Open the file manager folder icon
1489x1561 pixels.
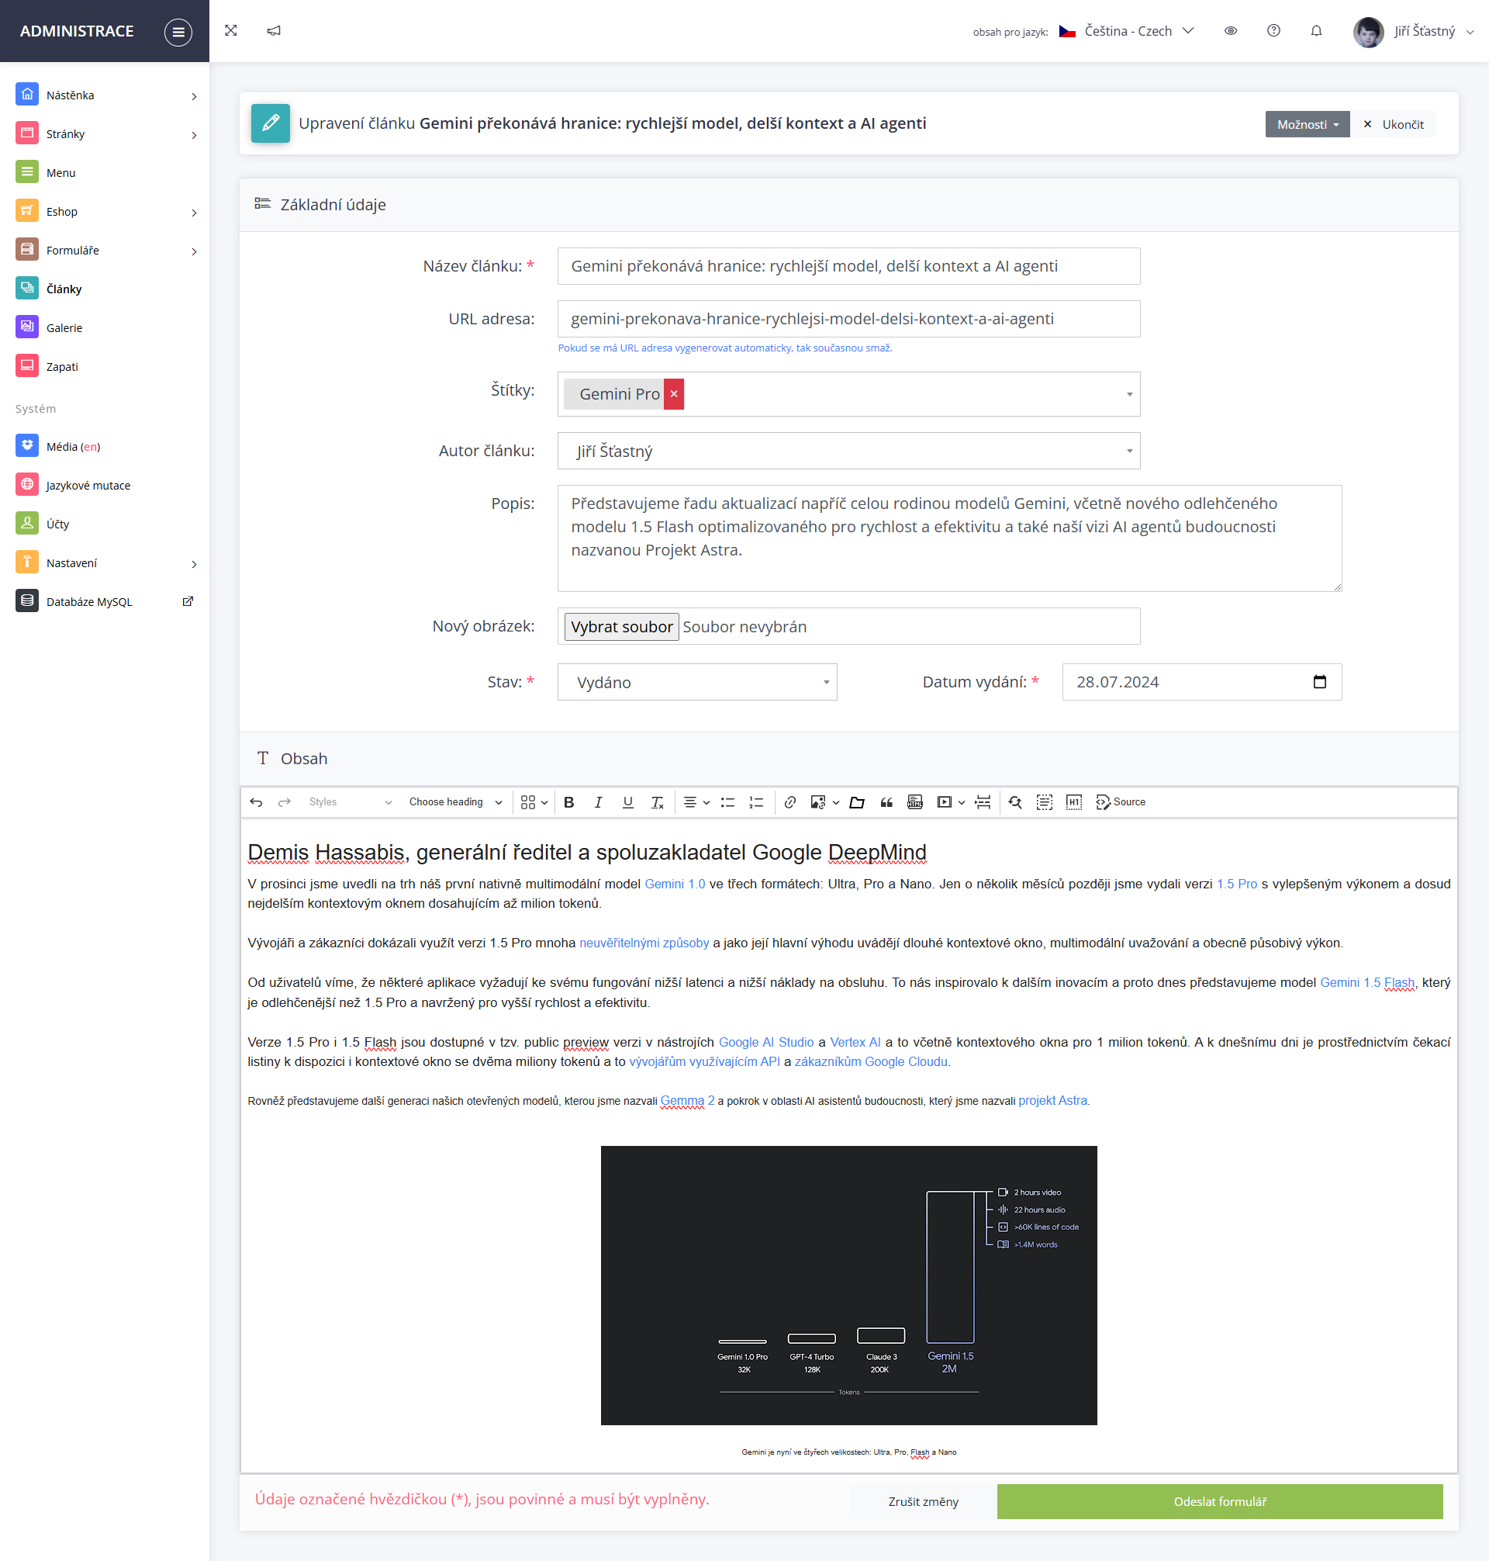[856, 802]
